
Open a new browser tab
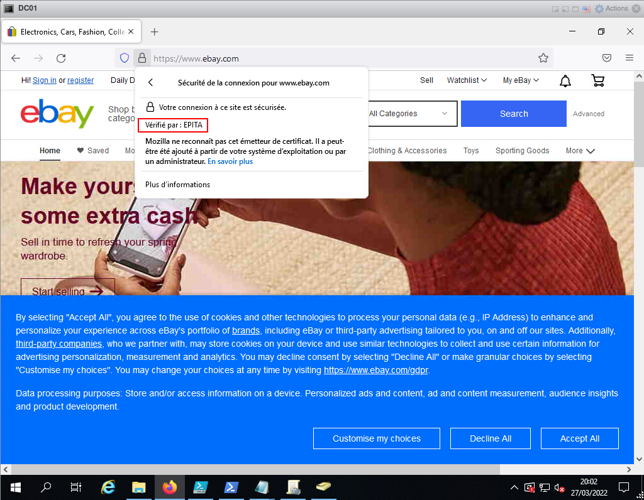coord(155,31)
